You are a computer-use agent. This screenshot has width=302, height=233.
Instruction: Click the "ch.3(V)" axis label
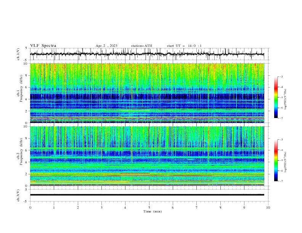click(18, 195)
